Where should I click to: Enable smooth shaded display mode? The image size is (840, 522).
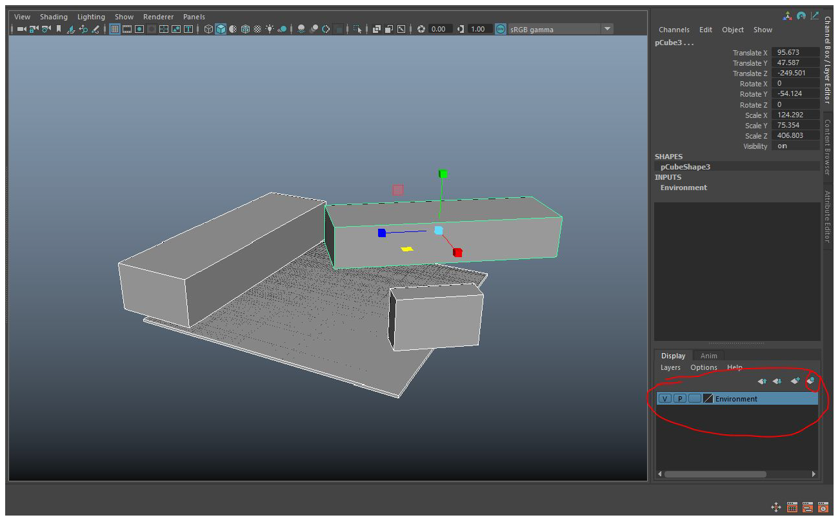coord(223,28)
